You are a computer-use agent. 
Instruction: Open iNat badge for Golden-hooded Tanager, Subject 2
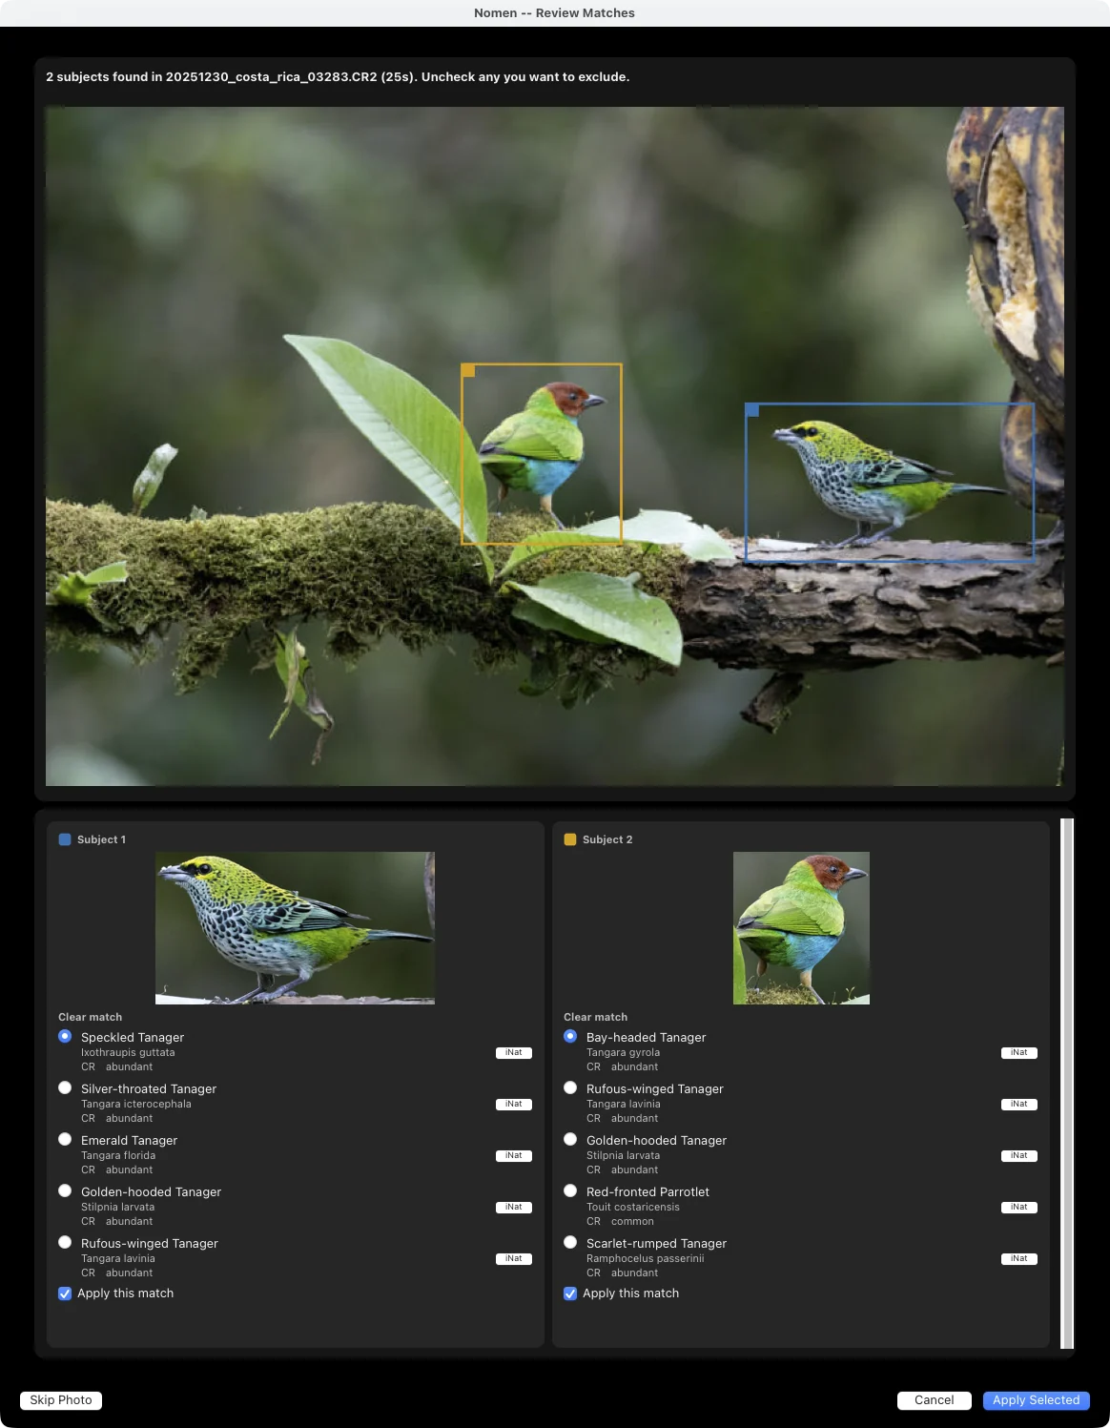[x=1019, y=1156]
